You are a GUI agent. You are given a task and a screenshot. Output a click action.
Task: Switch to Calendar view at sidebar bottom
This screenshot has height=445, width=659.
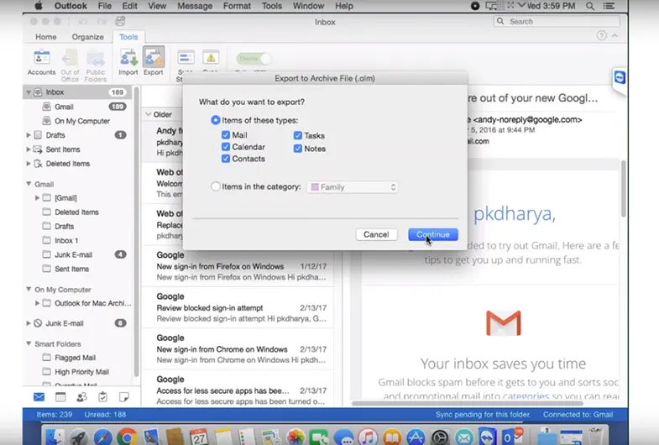[x=60, y=396]
